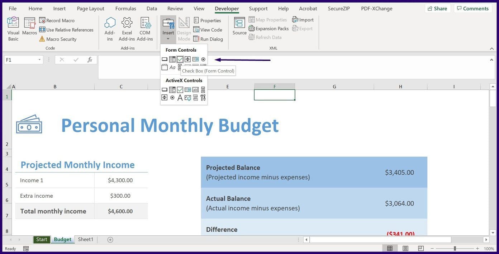
Task: Click the Share button
Action: point(437,8)
